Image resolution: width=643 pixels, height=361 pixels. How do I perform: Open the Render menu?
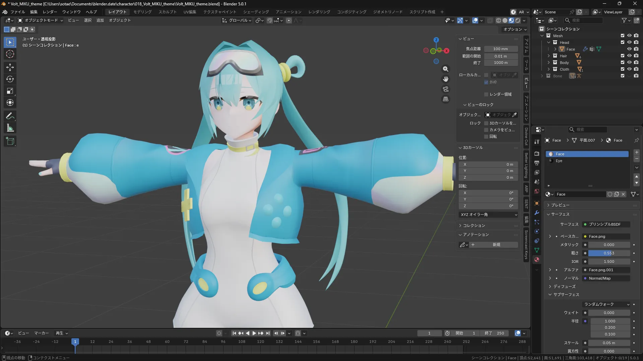[x=50, y=12]
